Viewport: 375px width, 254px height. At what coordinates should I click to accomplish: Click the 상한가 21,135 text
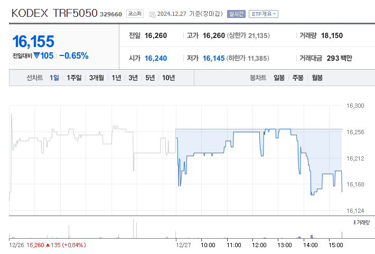coord(248,35)
